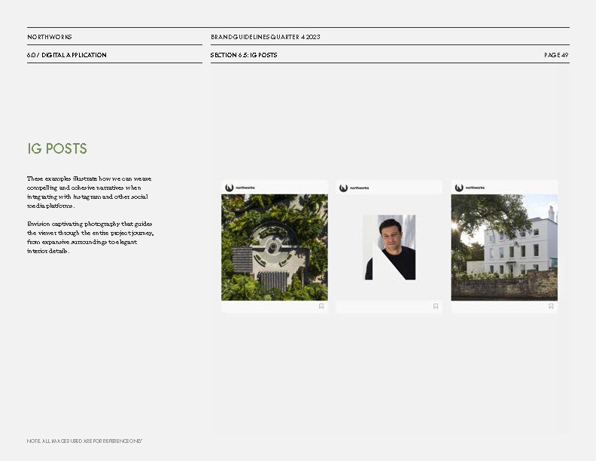This screenshot has height=461, width=596.
Task: Open the man's portrait photo post
Action: click(389, 247)
